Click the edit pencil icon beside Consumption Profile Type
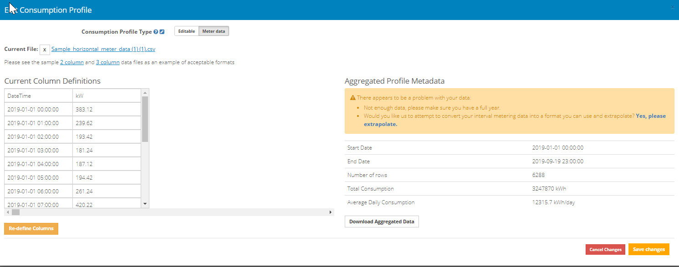679x267 pixels. [x=162, y=32]
